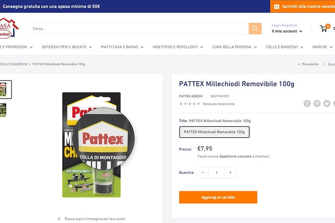Click the product rating stars
The width and height of the screenshot is (335, 223).
pos(189,104)
